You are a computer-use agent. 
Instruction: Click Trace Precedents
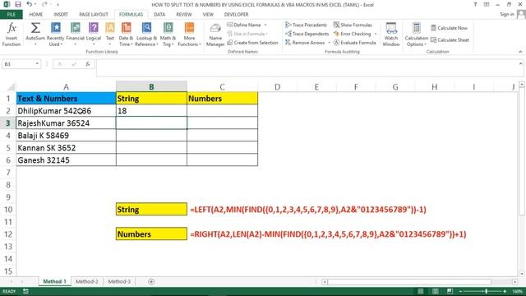[x=306, y=25]
